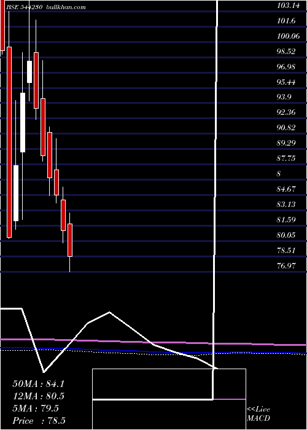Image resolution: width=307 pixels, height=430 pixels.
Task: Select the 83.13 price axis label
Action: tap(286, 205)
